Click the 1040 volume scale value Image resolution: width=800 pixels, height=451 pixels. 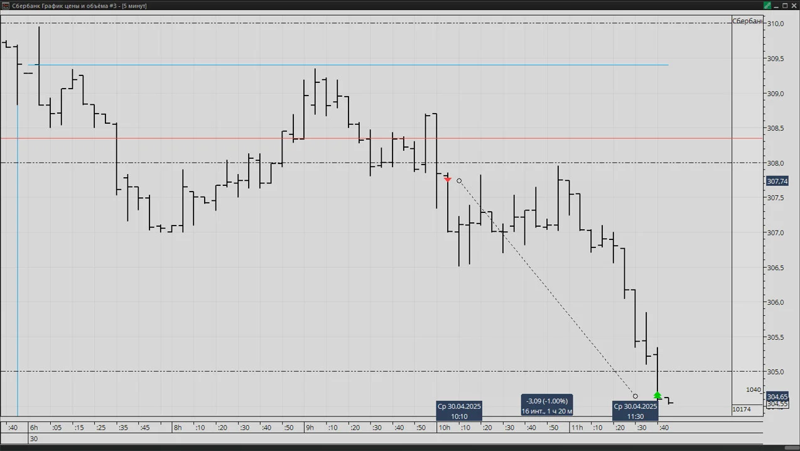pyautogui.click(x=754, y=390)
